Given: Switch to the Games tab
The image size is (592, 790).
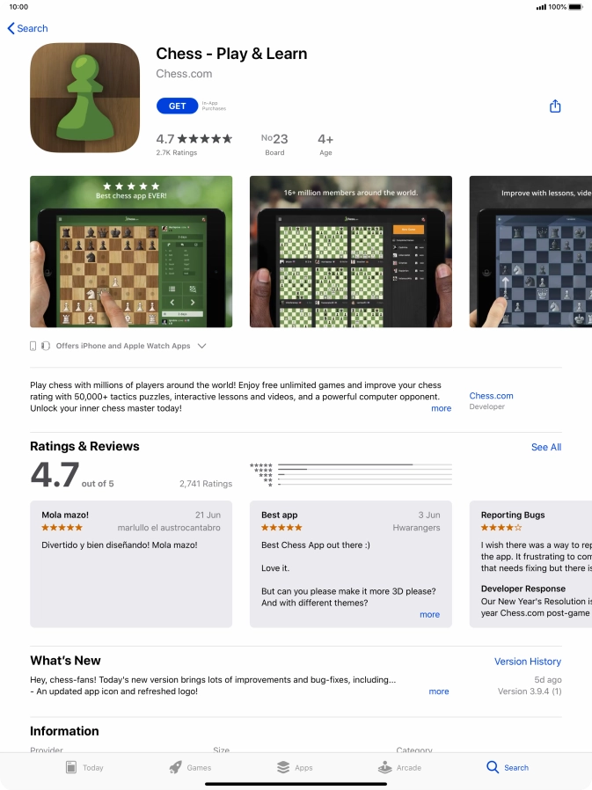Looking at the screenshot, I should coord(190,767).
